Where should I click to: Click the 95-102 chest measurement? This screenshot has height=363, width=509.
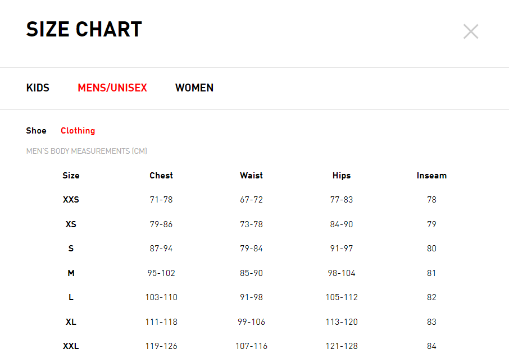161,273
